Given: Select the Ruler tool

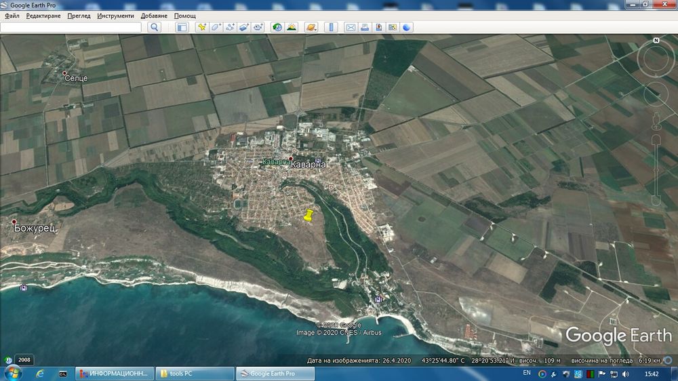Looking at the screenshot, I should (331, 27).
